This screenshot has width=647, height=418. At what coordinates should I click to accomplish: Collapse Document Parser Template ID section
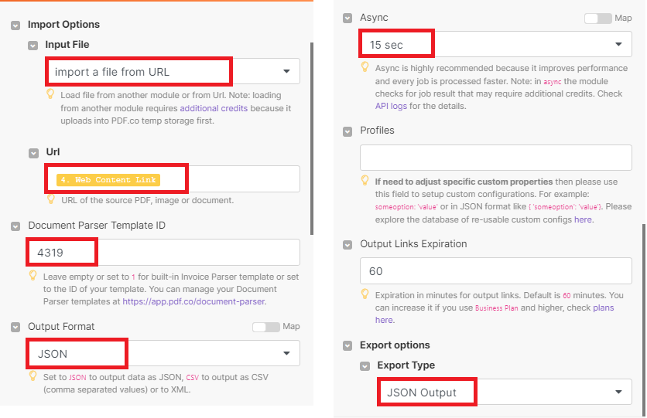click(x=15, y=226)
